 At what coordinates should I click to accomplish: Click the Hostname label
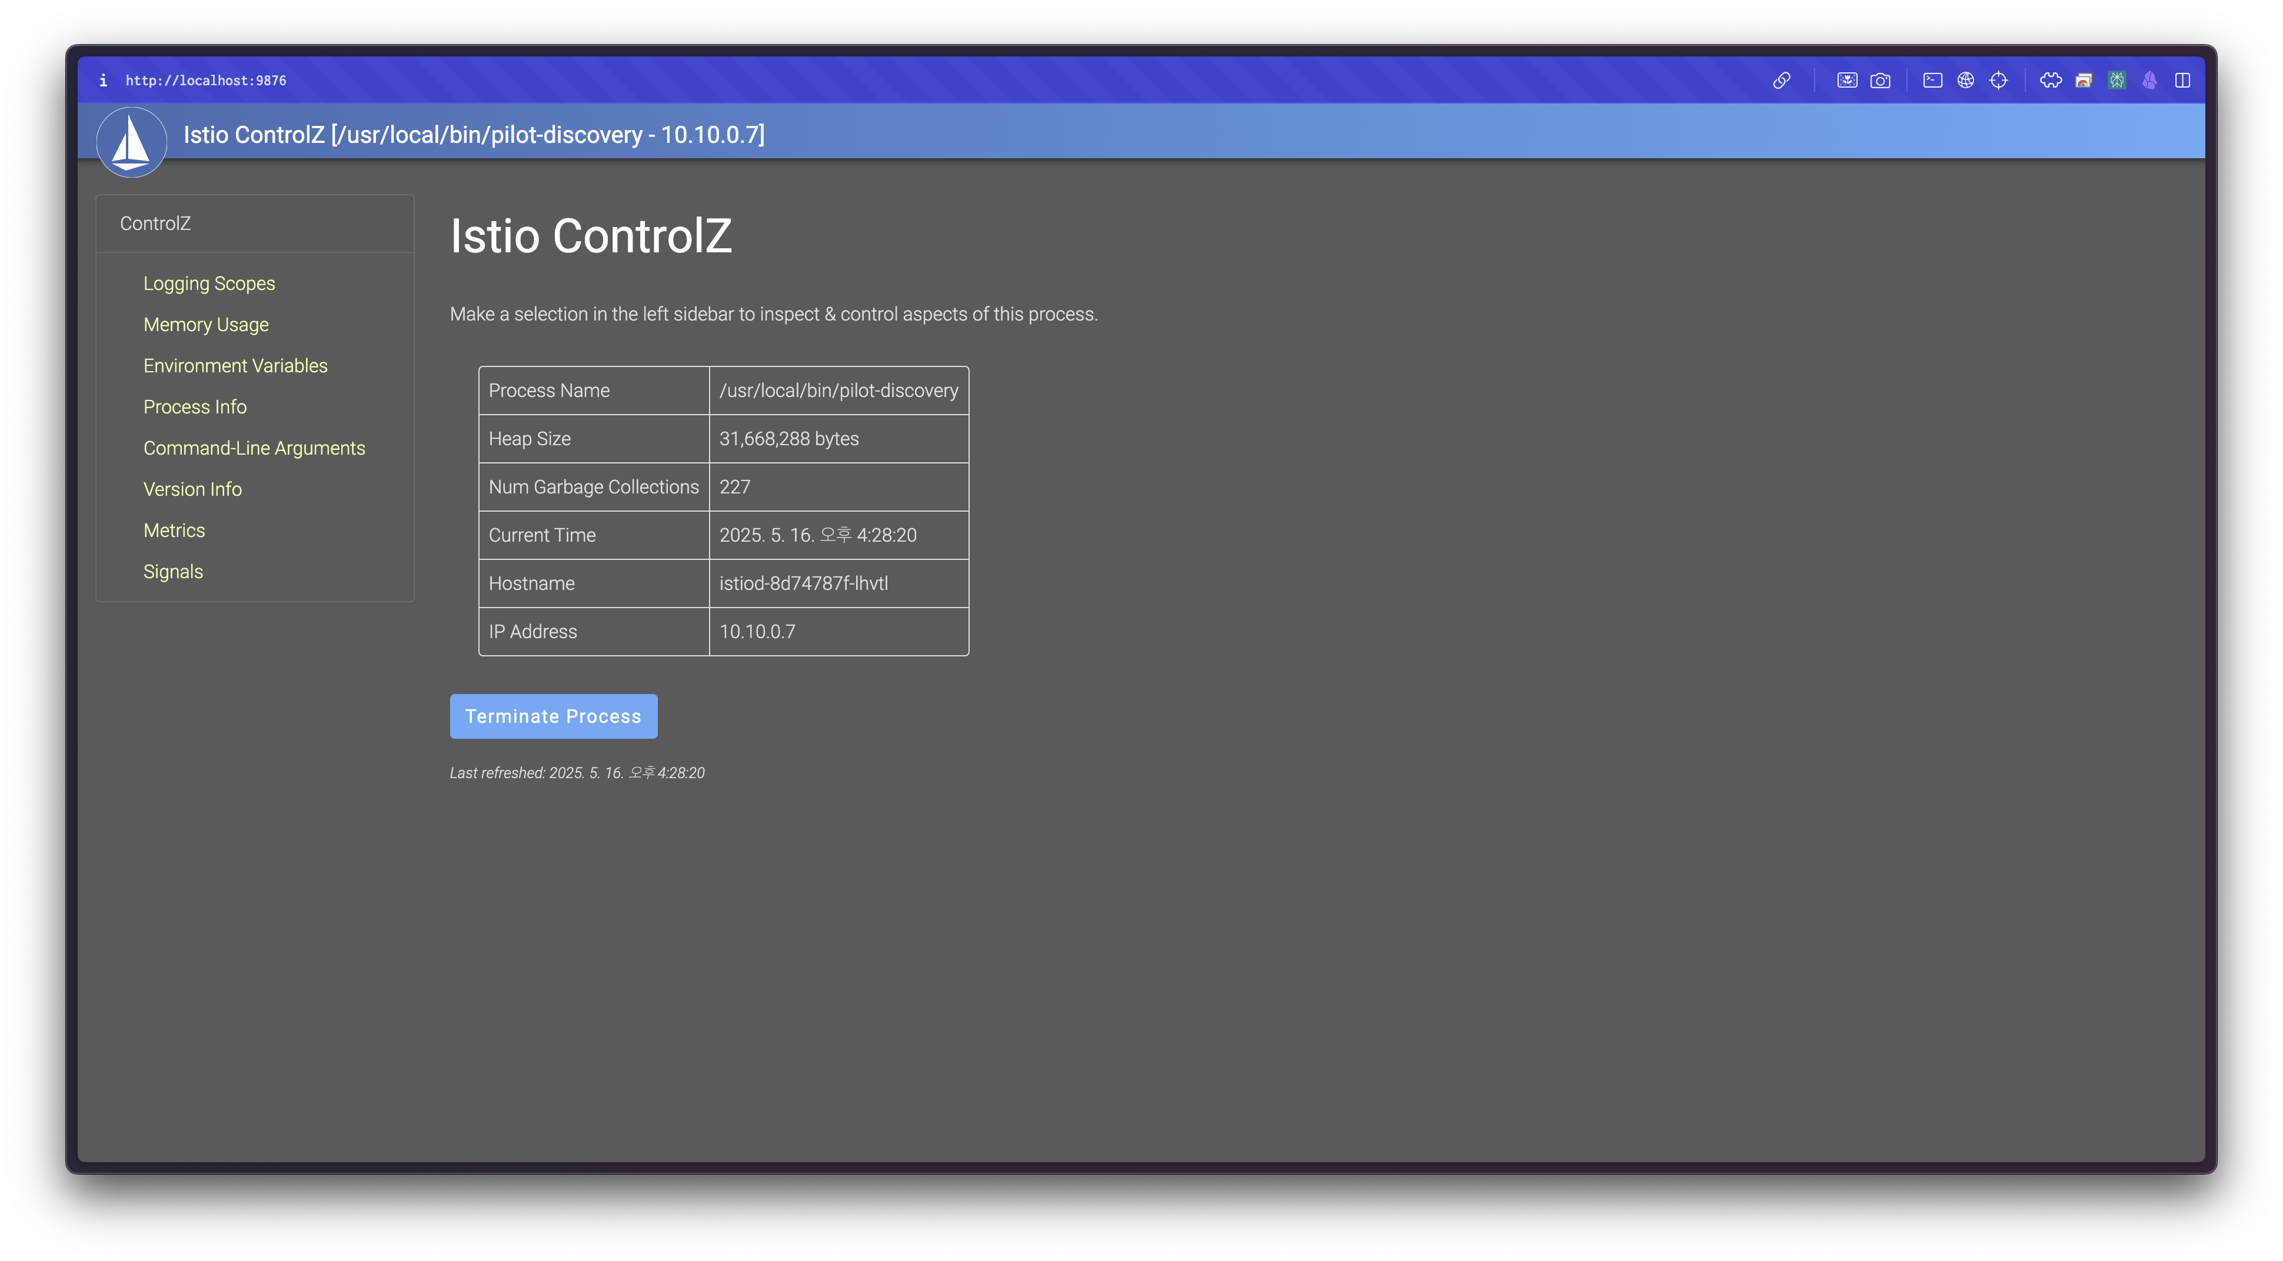click(x=531, y=583)
